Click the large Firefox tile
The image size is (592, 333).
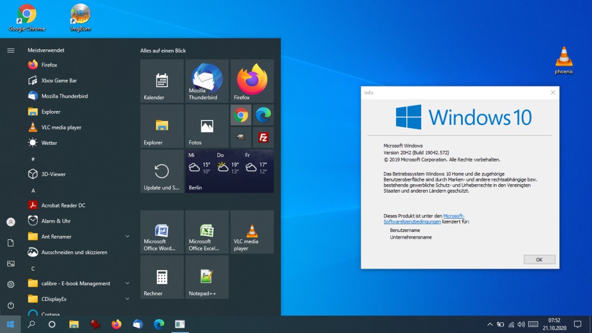click(x=252, y=81)
